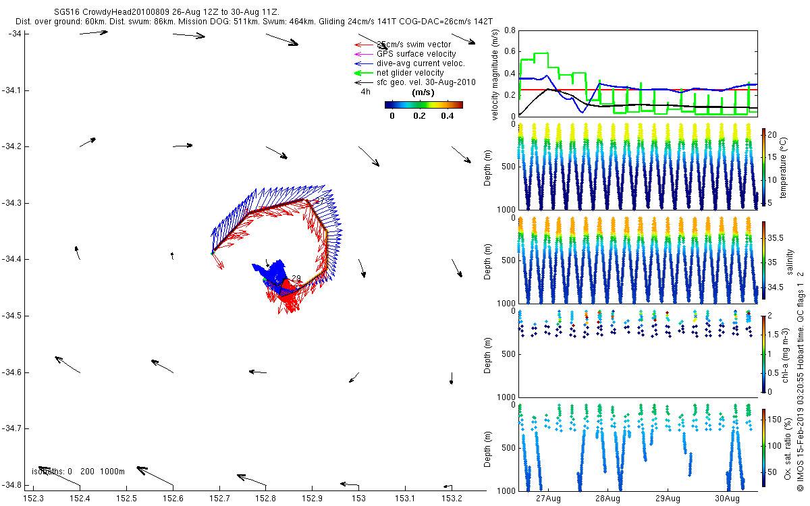Click the '153.2' longitude tick label
This screenshot has height=506, width=810.
click(x=451, y=498)
